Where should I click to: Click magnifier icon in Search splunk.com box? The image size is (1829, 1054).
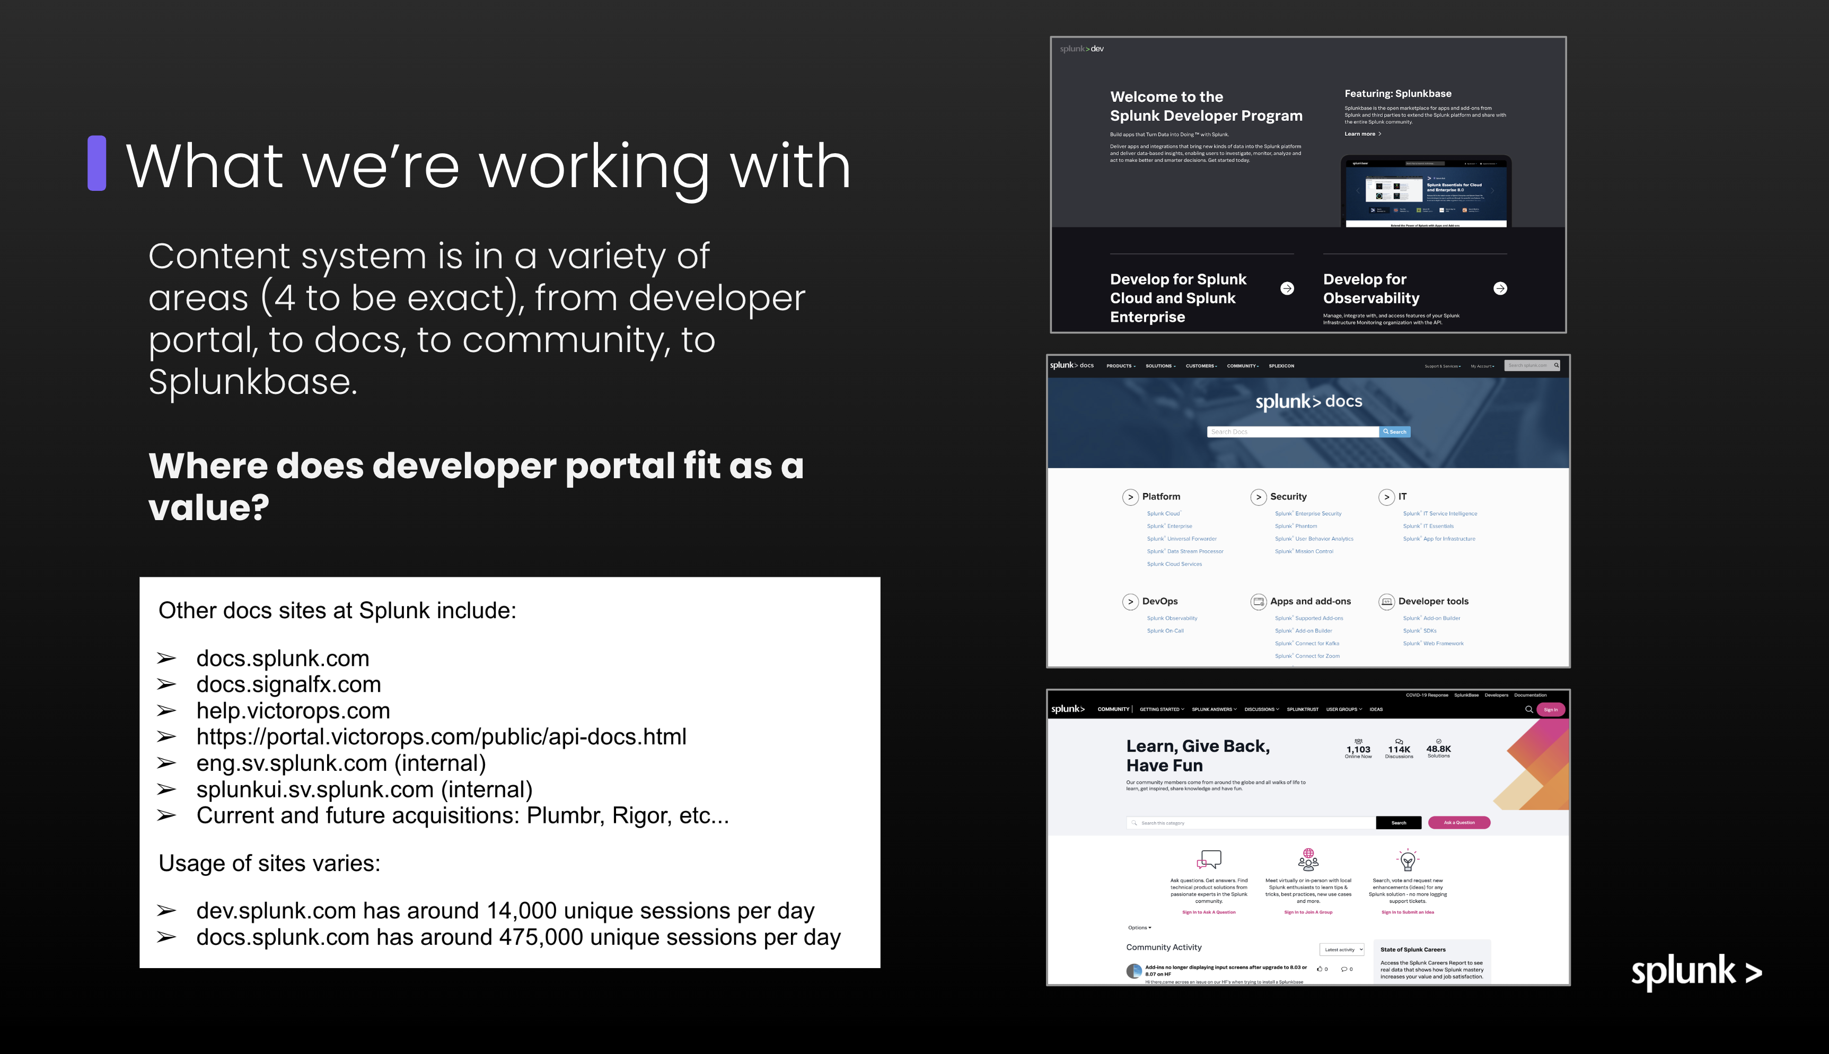point(1556,366)
